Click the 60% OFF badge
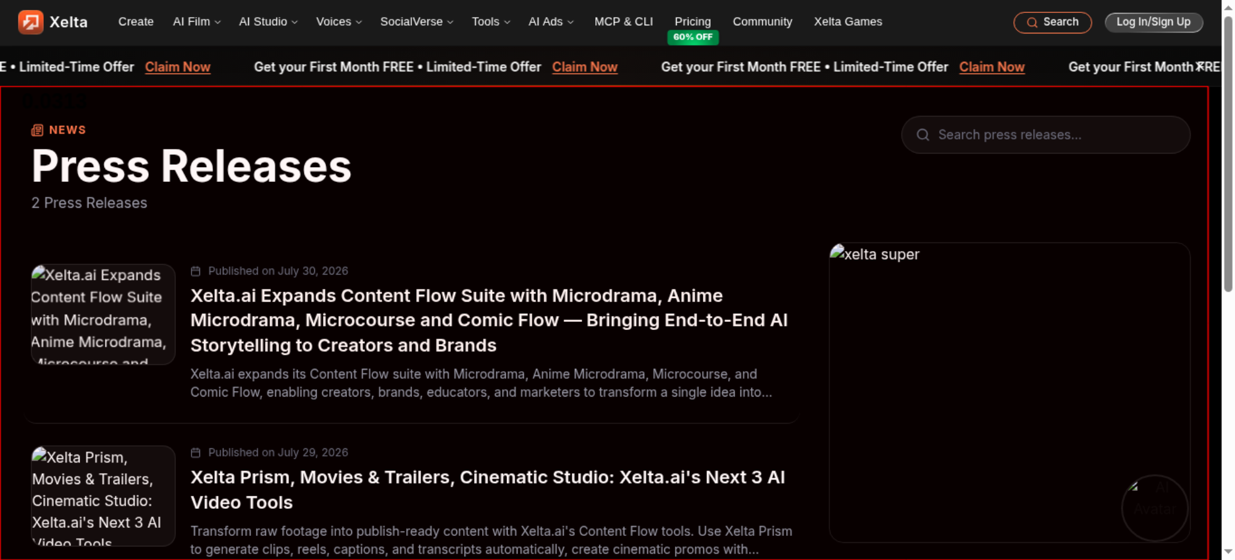Image resolution: width=1235 pixels, height=560 pixels. [693, 37]
